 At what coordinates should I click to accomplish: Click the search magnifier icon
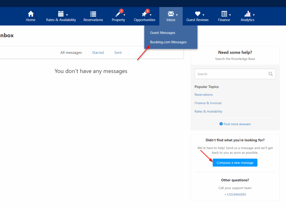270,74
